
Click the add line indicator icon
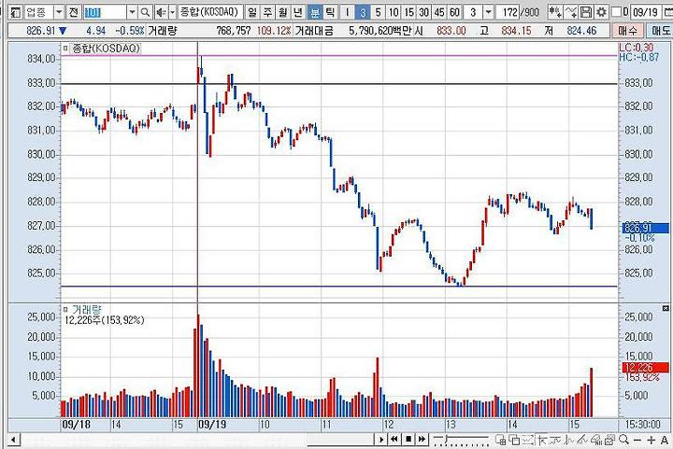[571, 12]
